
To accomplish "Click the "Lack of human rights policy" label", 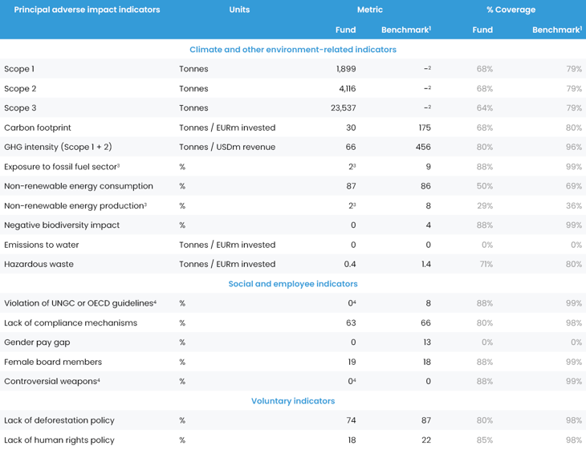I will coord(59,440).
